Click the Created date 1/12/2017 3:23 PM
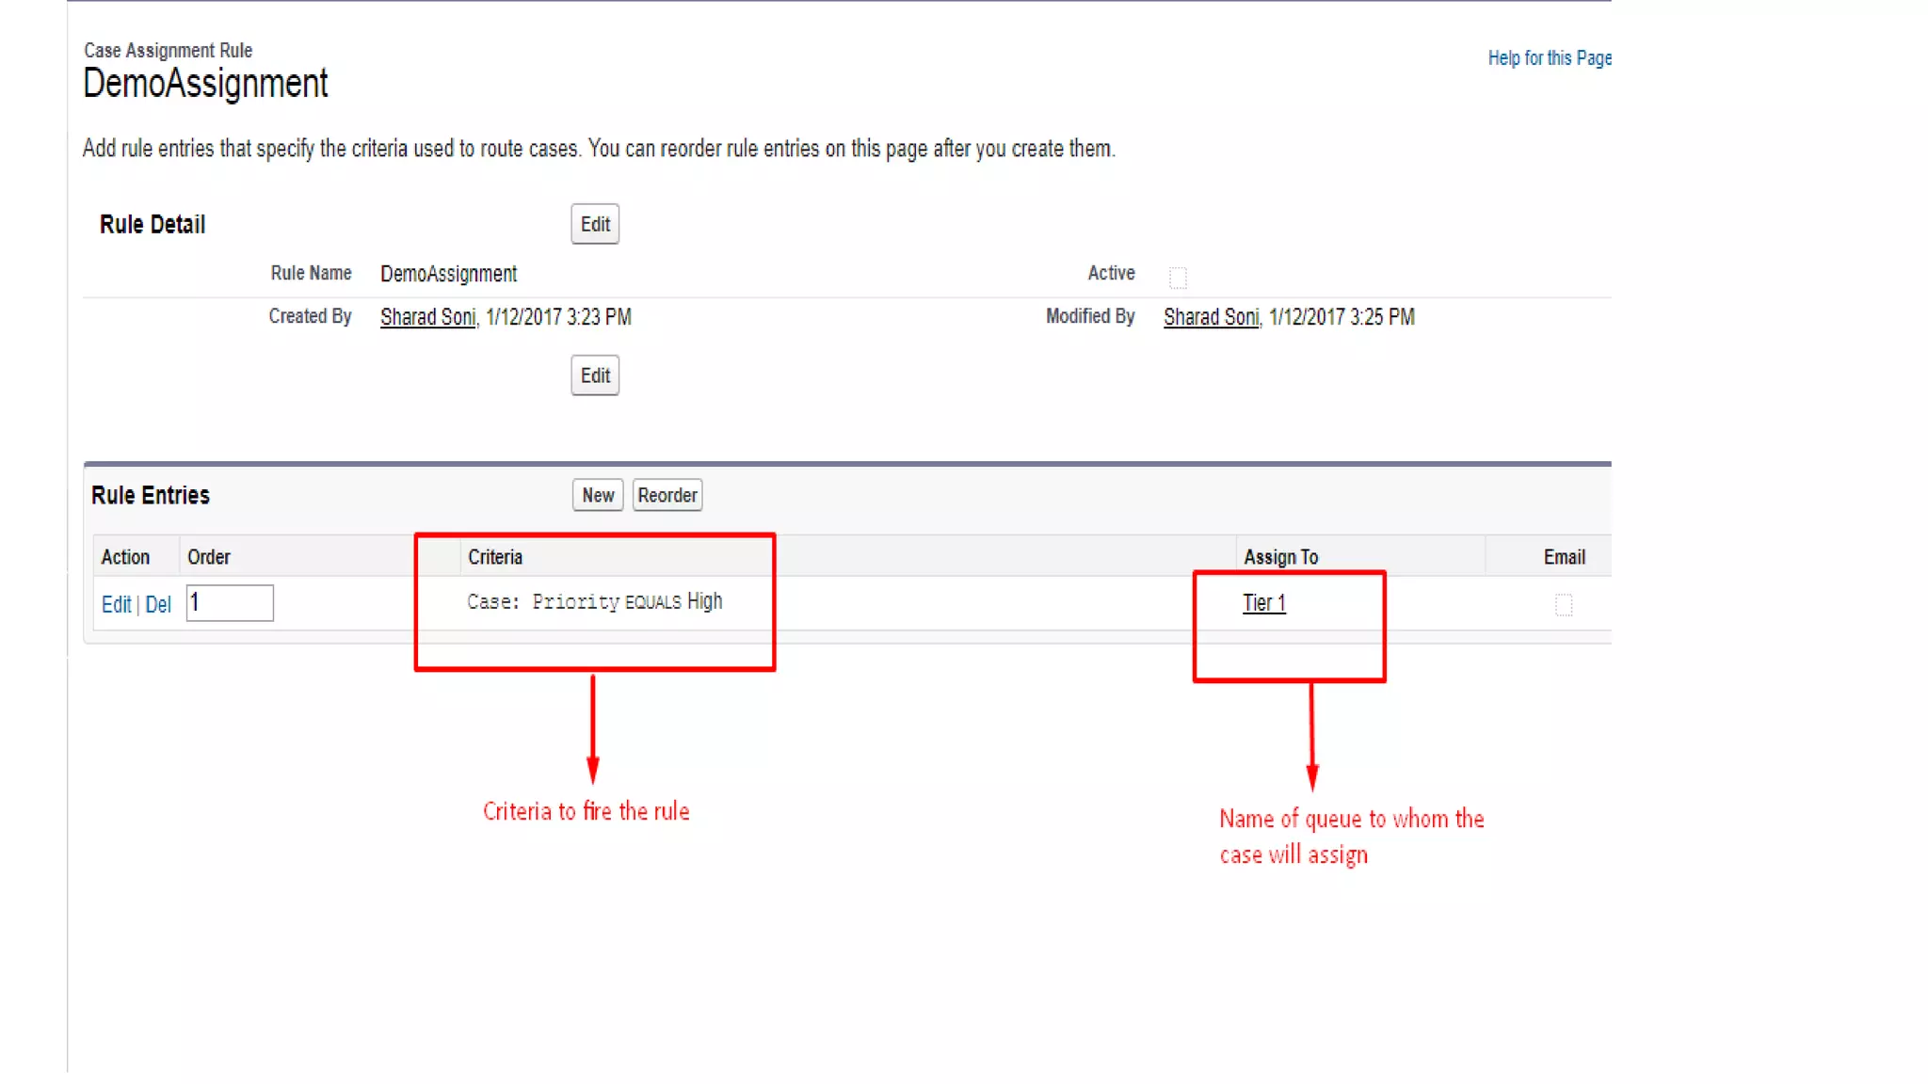The width and height of the screenshot is (1928, 1084). tap(558, 317)
